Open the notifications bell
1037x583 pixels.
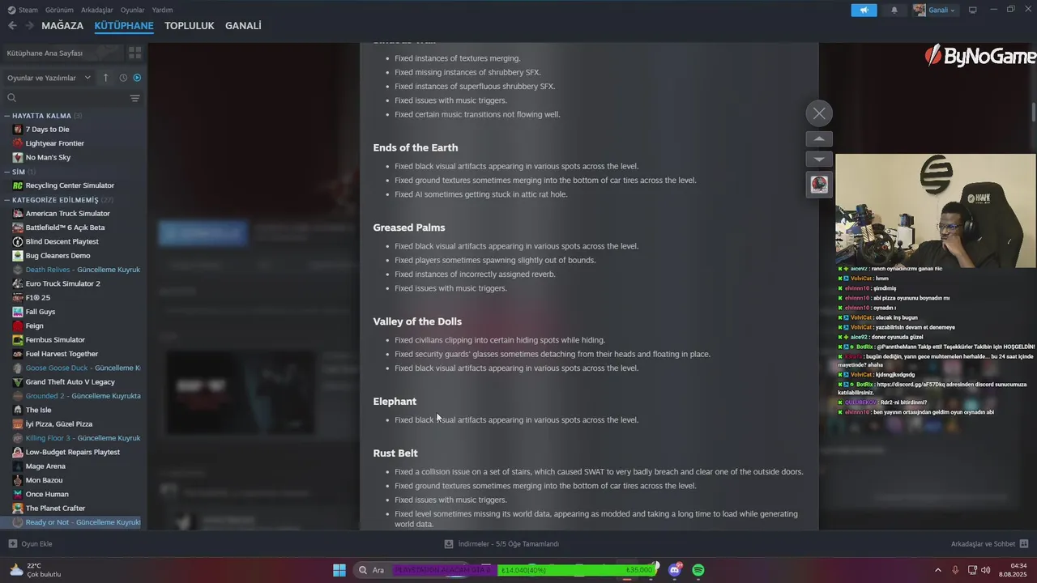coord(894,10)
